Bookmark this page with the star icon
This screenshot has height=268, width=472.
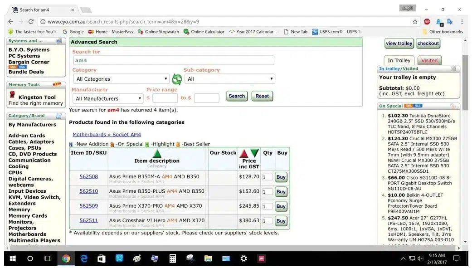click(x=415, y=22)
